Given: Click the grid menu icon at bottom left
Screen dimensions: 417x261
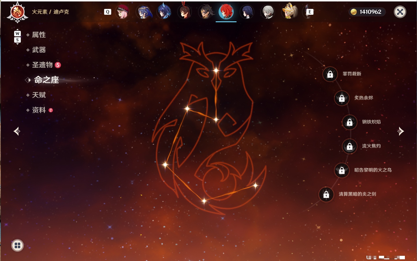Looking at the screenshot, I should (17, 245).
